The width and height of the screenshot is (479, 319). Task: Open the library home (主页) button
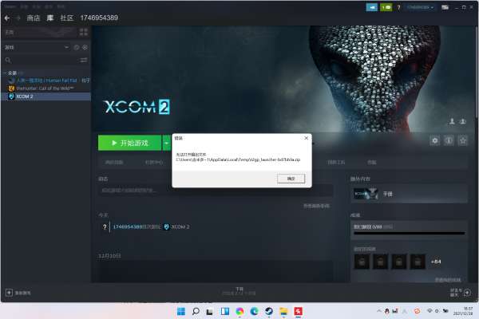tap(40, 32)
